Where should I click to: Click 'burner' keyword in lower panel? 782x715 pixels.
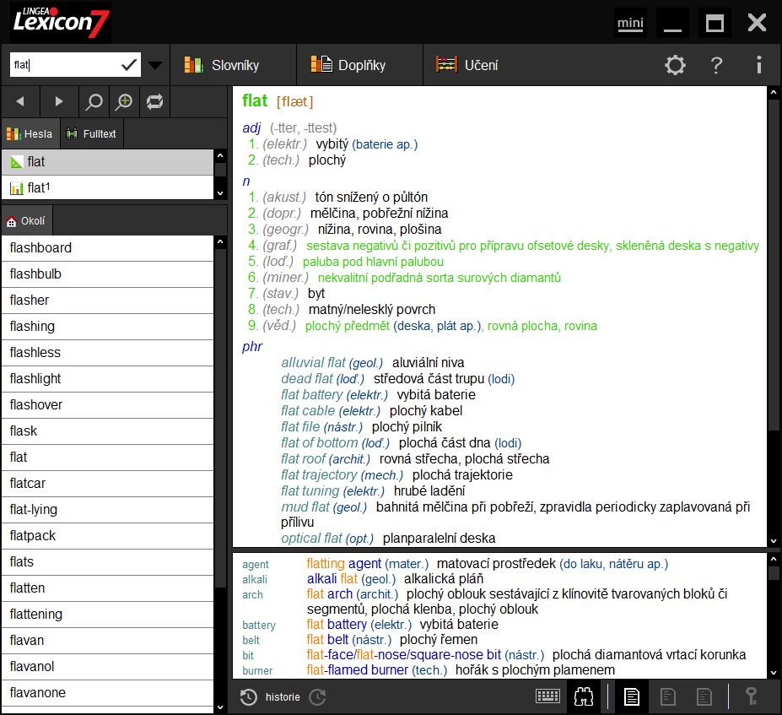[257, 670]
